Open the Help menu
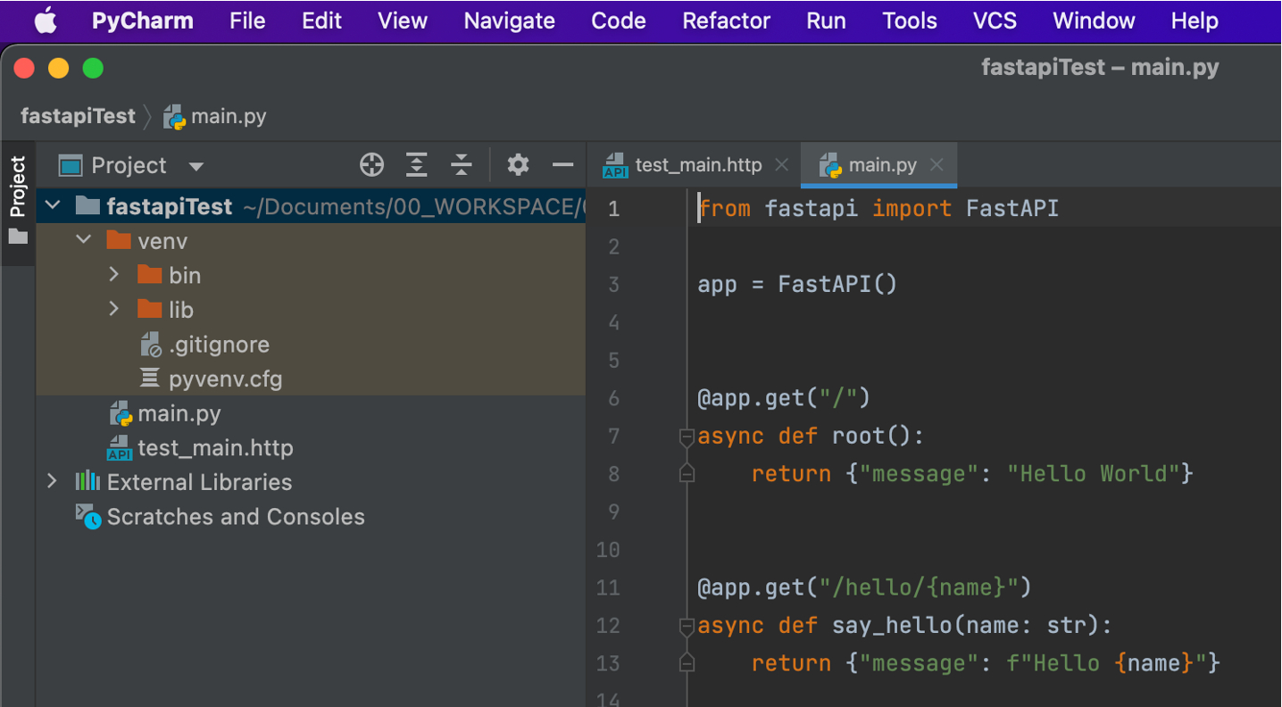This screenshot has width=1282, height=707. click(1195, 21)
